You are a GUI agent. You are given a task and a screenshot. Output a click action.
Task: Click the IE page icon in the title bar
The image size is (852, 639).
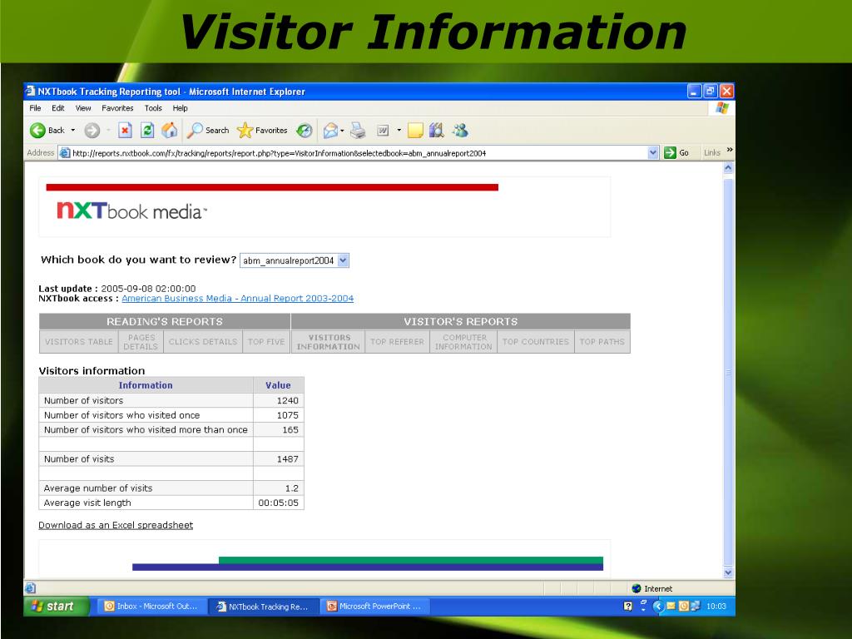31,91
